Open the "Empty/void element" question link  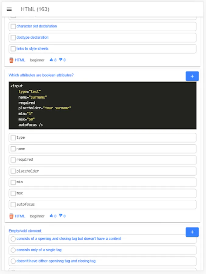[x=25, y=231]
